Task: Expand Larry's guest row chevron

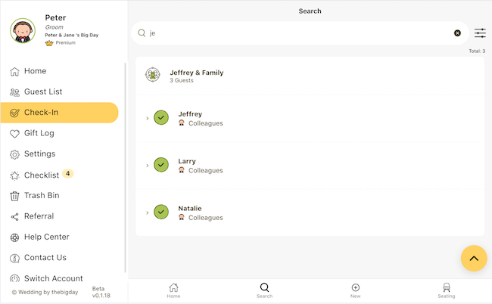Action: coord(147,166)
